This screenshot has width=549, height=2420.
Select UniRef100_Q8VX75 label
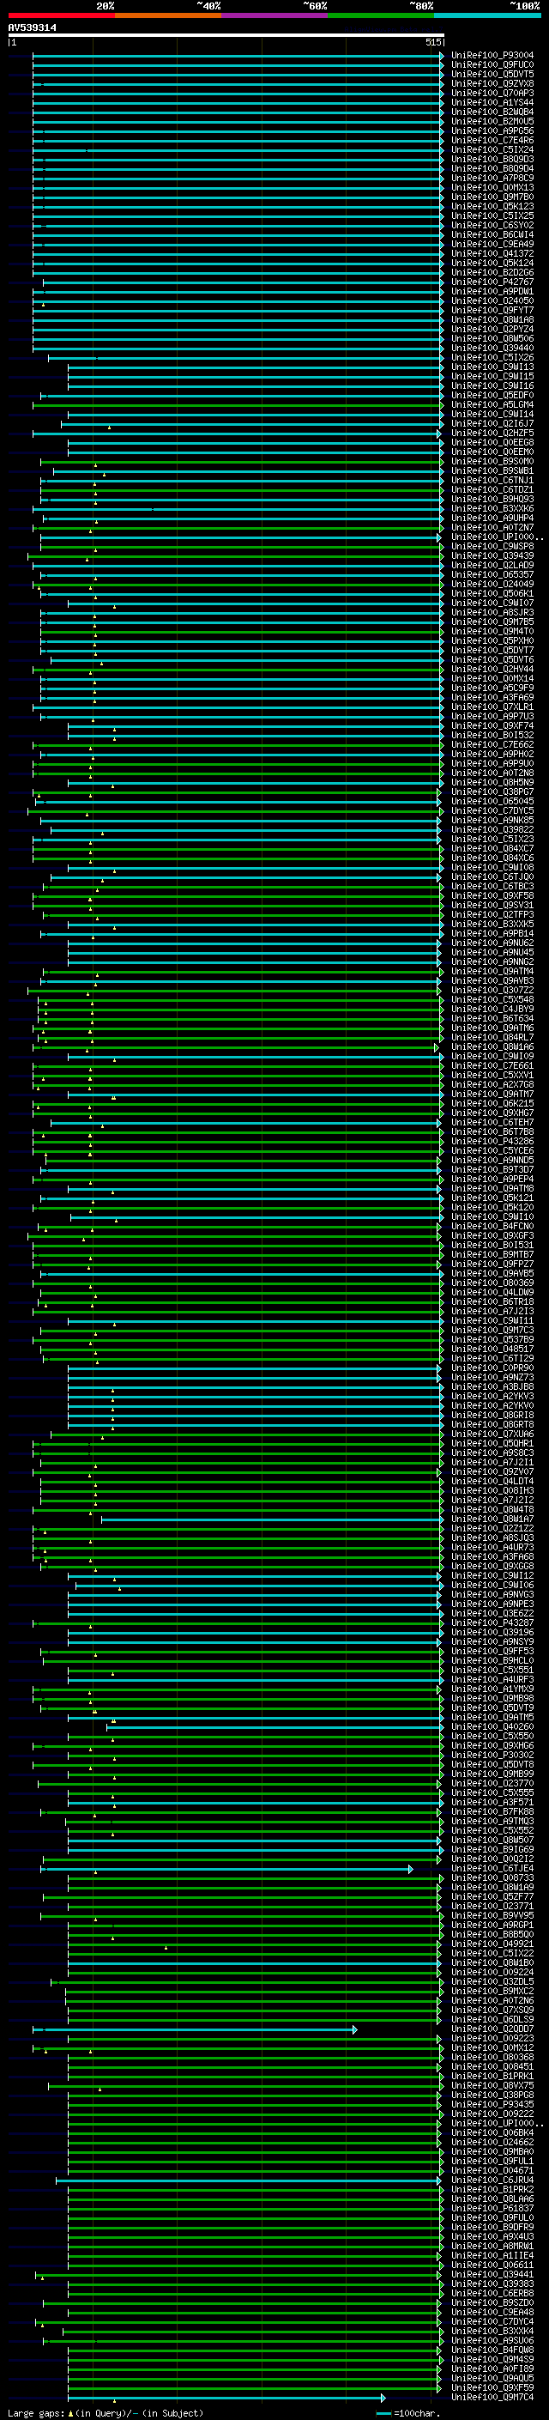[x=492, y=2085]
